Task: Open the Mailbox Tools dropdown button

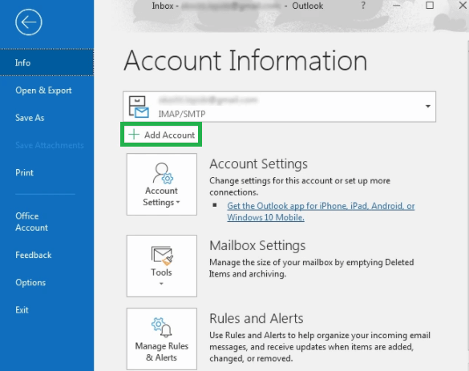Action: (x=161, y=266)
